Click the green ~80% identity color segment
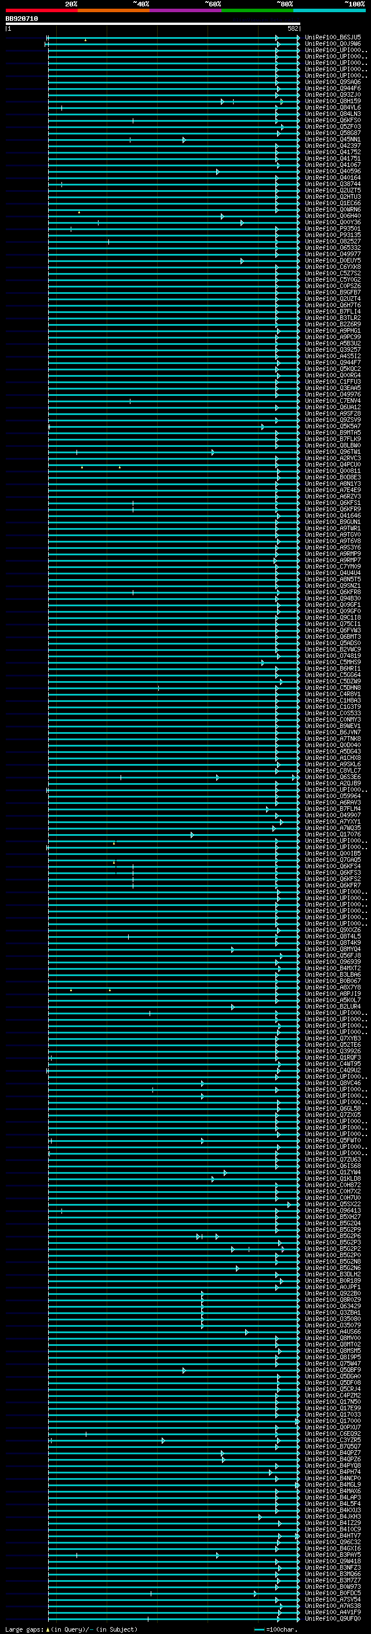The height and width of the screenshot is (1634, 371). [257, 10]
